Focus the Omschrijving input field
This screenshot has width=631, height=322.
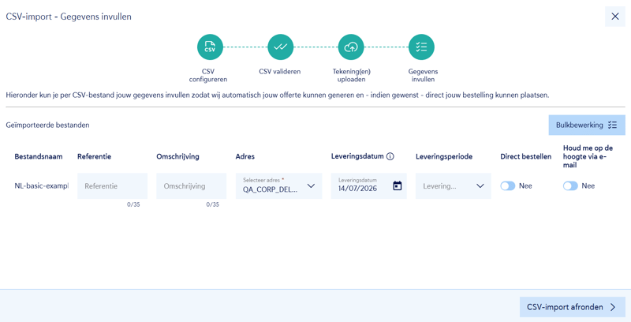pos(191,186)
